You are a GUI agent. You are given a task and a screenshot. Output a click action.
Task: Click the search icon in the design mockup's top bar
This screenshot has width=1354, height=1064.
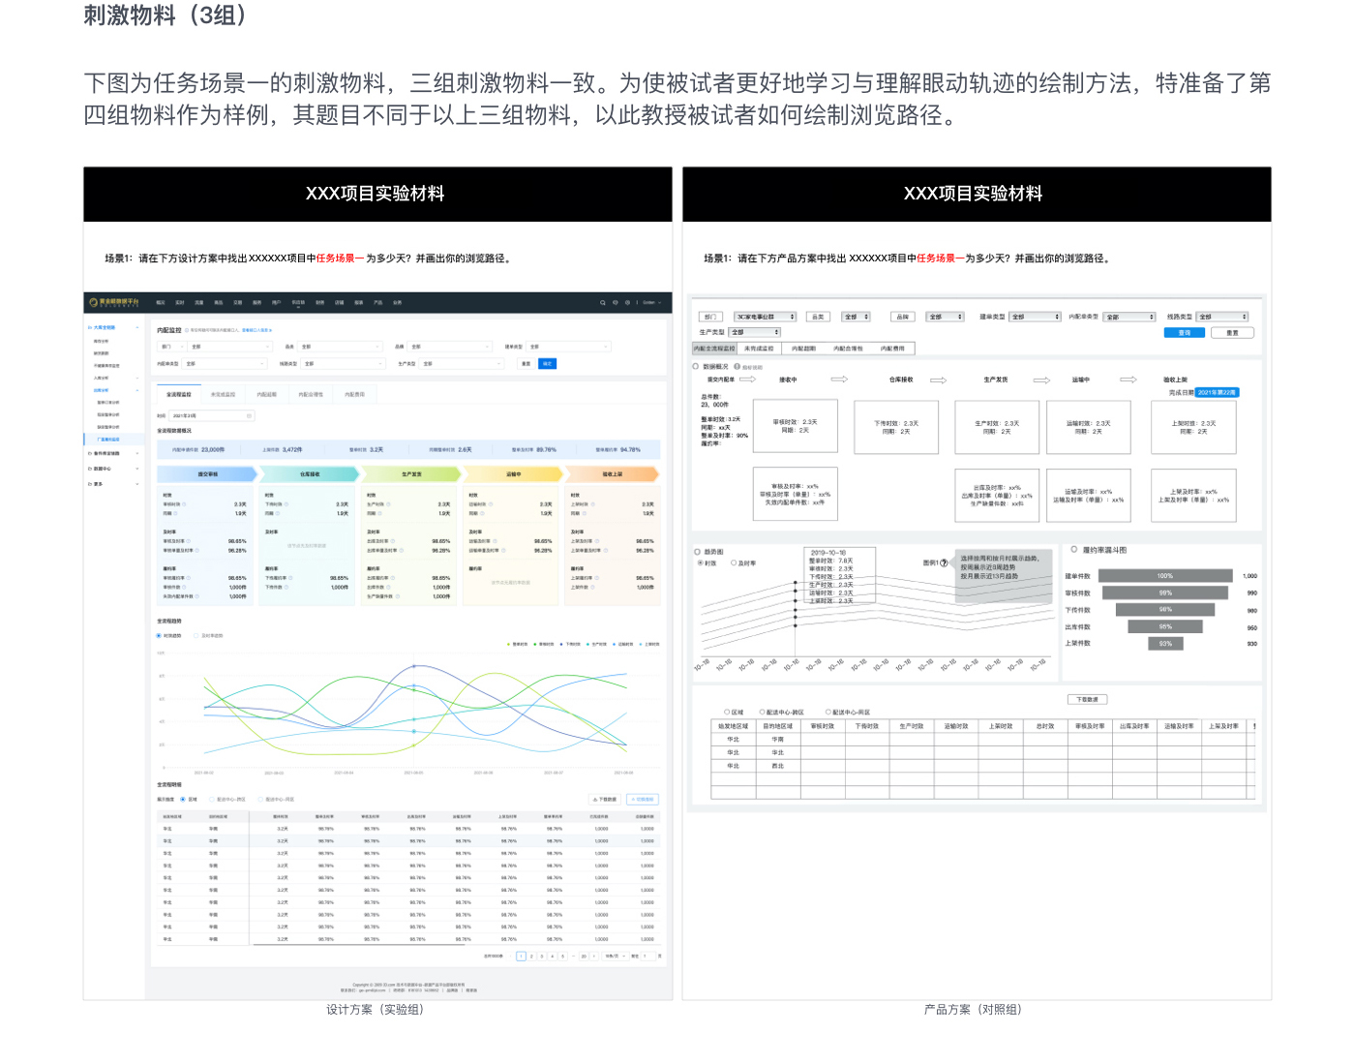(603, 303)
